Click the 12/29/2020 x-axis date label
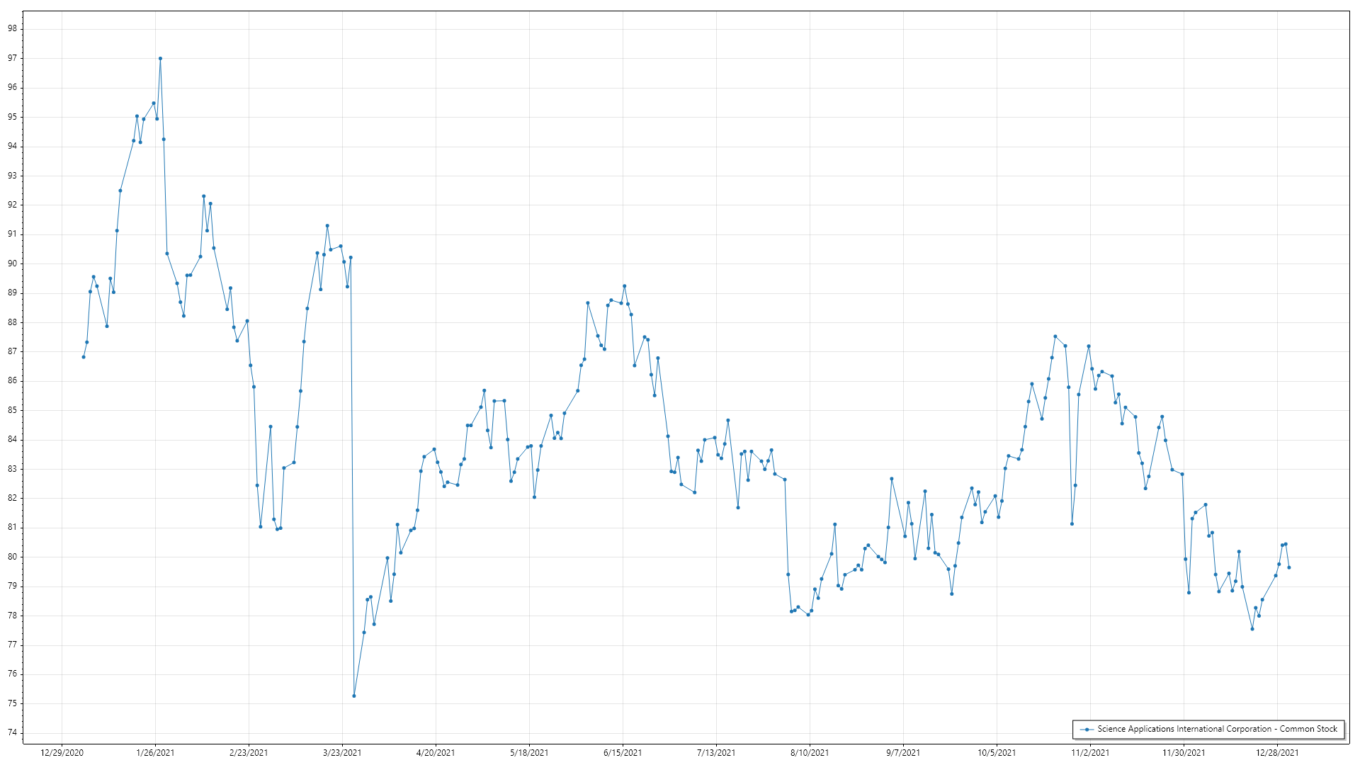The image size is (1360, 765). [x=62, y=753]
